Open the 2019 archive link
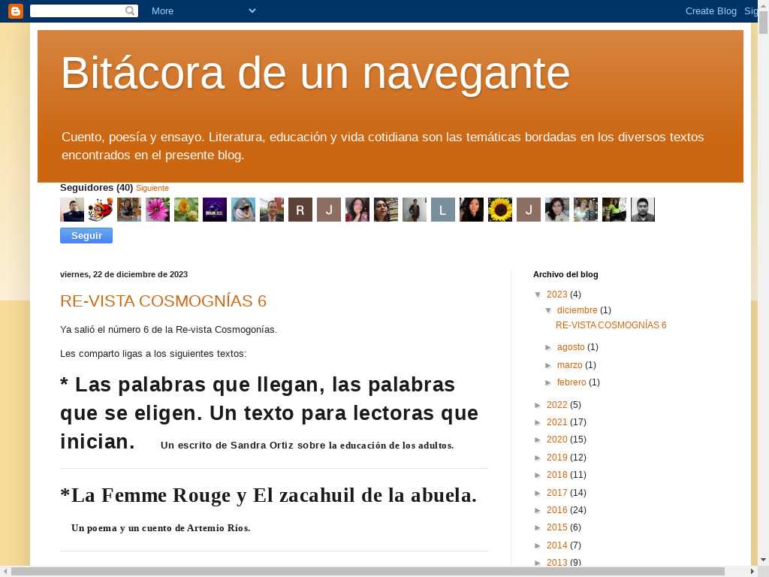Viewport: 769px width, 577px height. click(556, 458)
